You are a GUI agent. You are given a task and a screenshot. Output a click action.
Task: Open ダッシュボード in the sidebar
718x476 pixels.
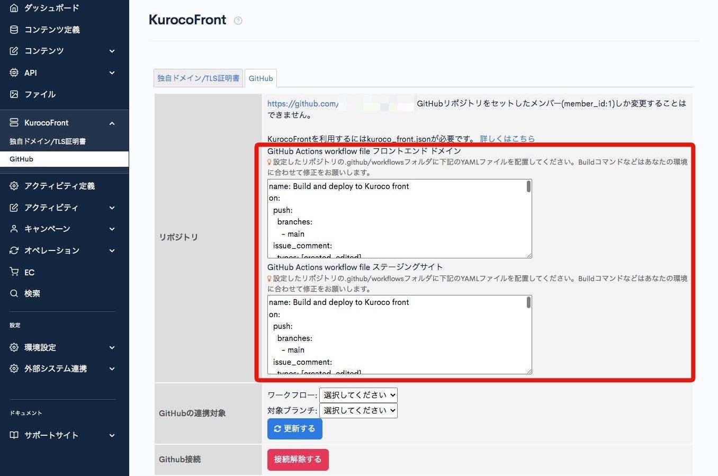click(51, 8)
